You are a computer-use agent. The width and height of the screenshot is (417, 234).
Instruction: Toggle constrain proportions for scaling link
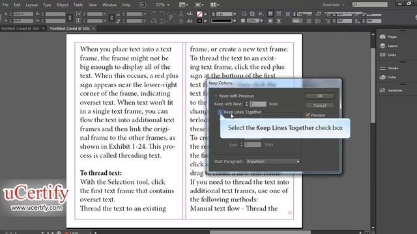[x=111, y=18]
